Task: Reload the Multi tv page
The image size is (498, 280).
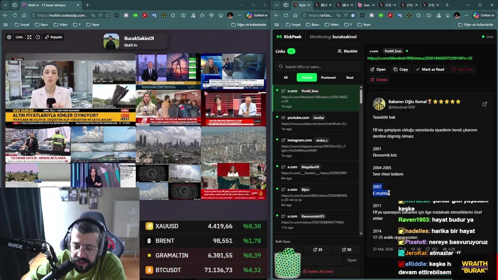Action: (14, 15)
